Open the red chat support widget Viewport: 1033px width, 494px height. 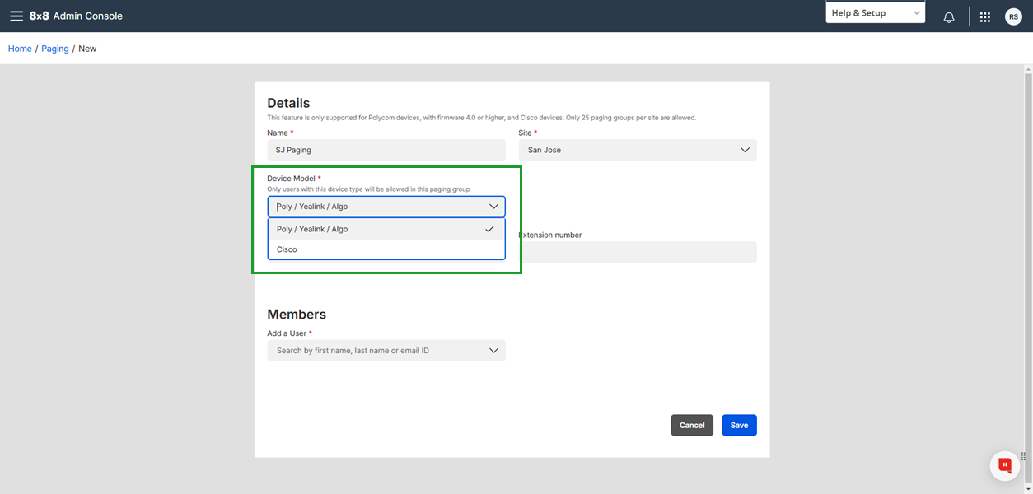1005,465
